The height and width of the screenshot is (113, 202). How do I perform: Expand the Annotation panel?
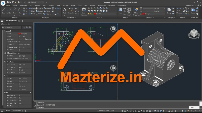pos(71,18)
